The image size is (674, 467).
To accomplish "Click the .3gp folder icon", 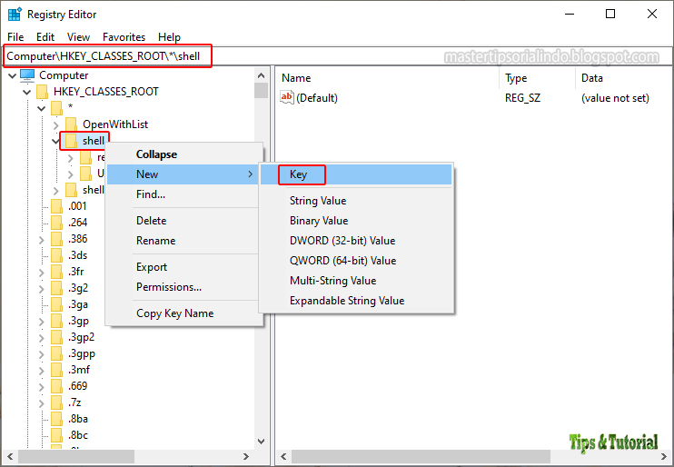I will click(56, 321).
